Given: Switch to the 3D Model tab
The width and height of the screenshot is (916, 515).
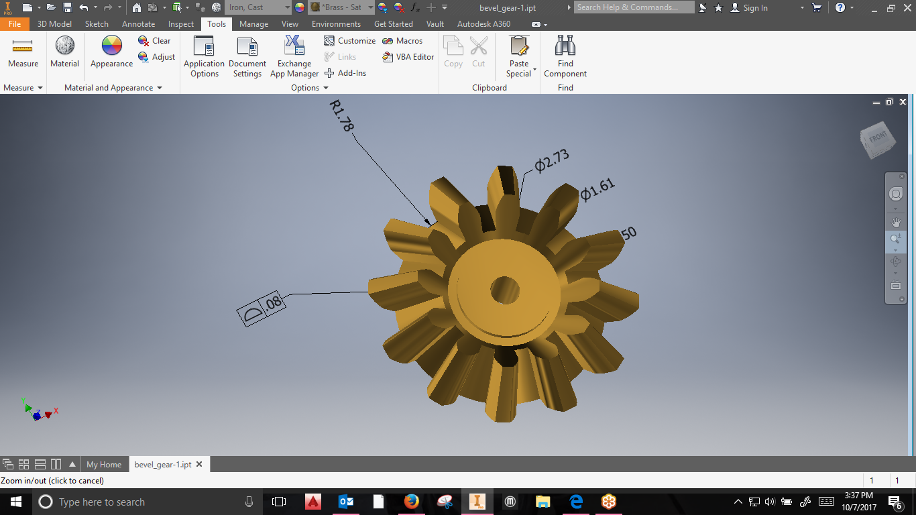Looking at the screenshot, I should tap(54, 23).
